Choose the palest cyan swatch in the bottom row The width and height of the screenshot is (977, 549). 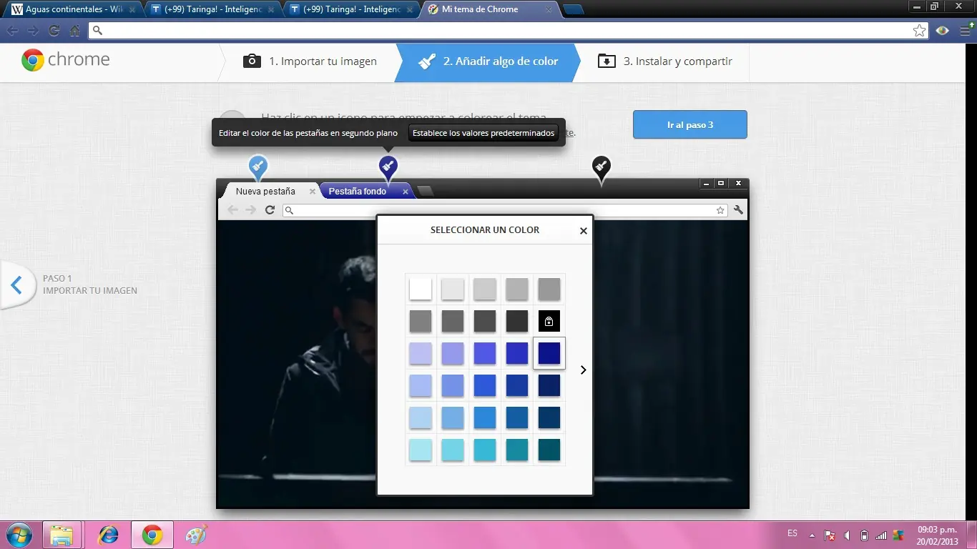click(421, 450)
